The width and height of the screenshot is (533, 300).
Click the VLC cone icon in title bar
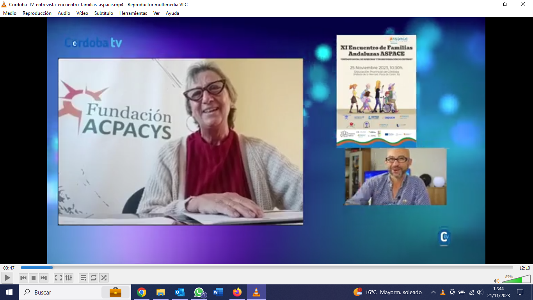pos(4,4)
